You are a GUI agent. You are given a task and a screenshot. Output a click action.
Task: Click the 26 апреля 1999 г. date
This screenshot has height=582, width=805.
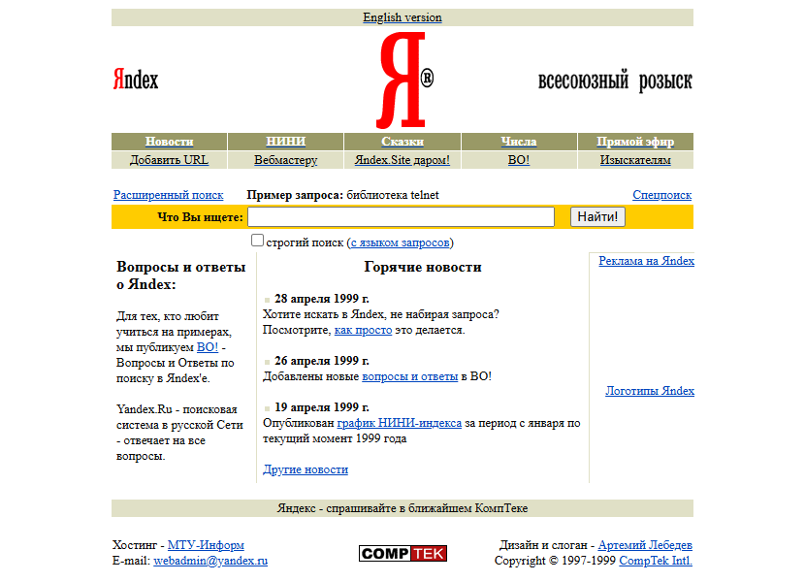click(x=322, y=361)
